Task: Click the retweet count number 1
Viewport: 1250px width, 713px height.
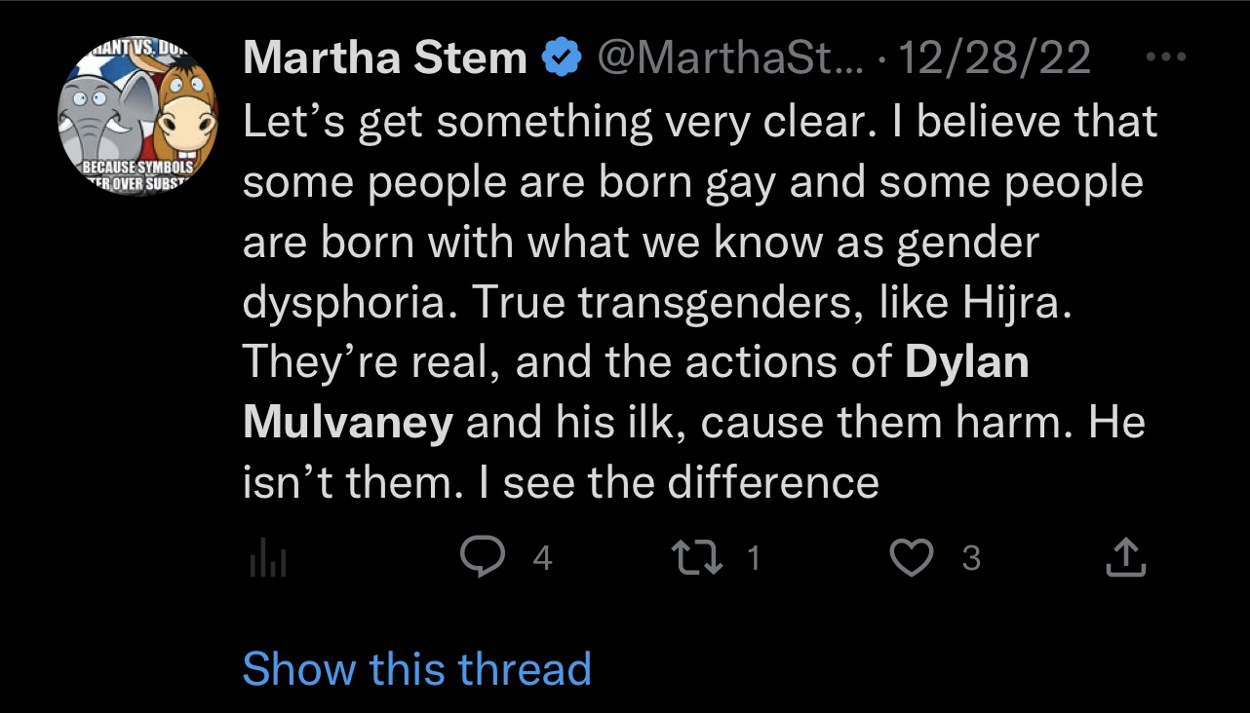Action: 752,558
